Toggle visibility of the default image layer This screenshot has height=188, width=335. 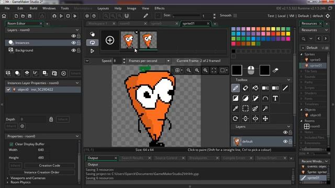pos(285,142)
